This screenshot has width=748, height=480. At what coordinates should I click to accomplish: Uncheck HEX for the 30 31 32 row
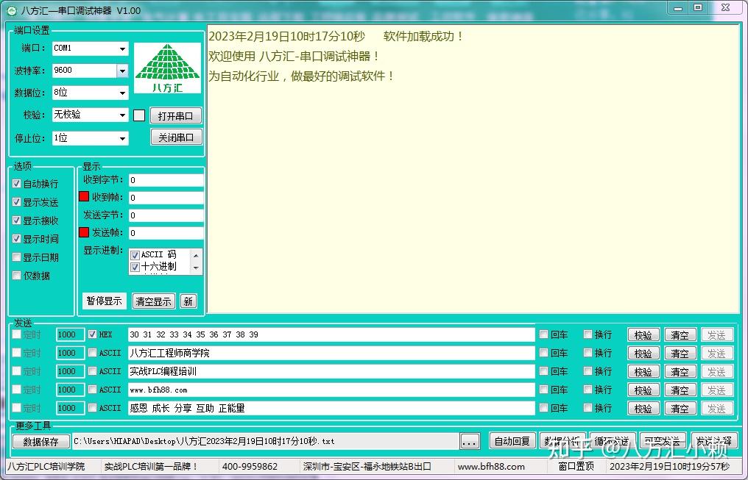pos(93,334)
